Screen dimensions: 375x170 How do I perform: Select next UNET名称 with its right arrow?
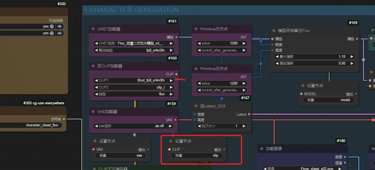[171, 43]
